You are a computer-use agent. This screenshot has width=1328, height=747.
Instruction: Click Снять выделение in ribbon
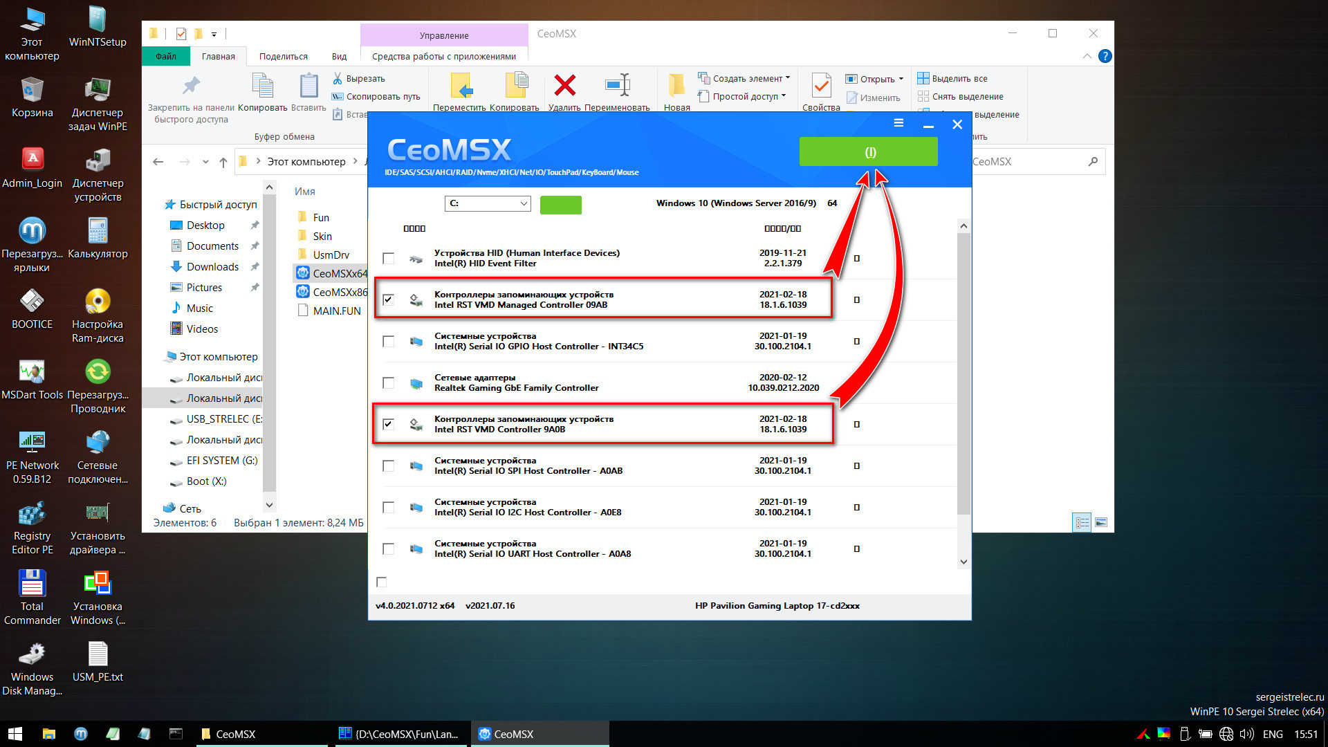click(960, 96)
